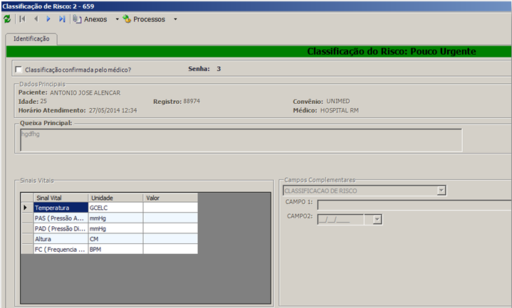Click the date 27/05/2014 12:34
The image size is (512, 308).
(113, 110)
